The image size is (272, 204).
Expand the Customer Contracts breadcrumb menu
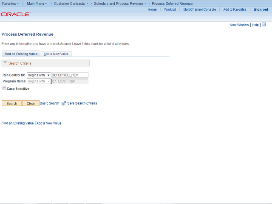71,3
